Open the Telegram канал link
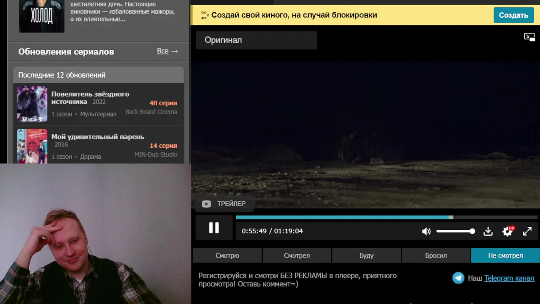The width and height of the screenshot is (540, 304). click(x=509, y=278)
